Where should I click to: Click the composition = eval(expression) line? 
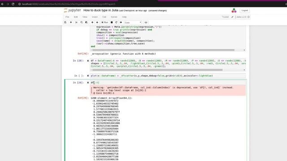(117, 33)
